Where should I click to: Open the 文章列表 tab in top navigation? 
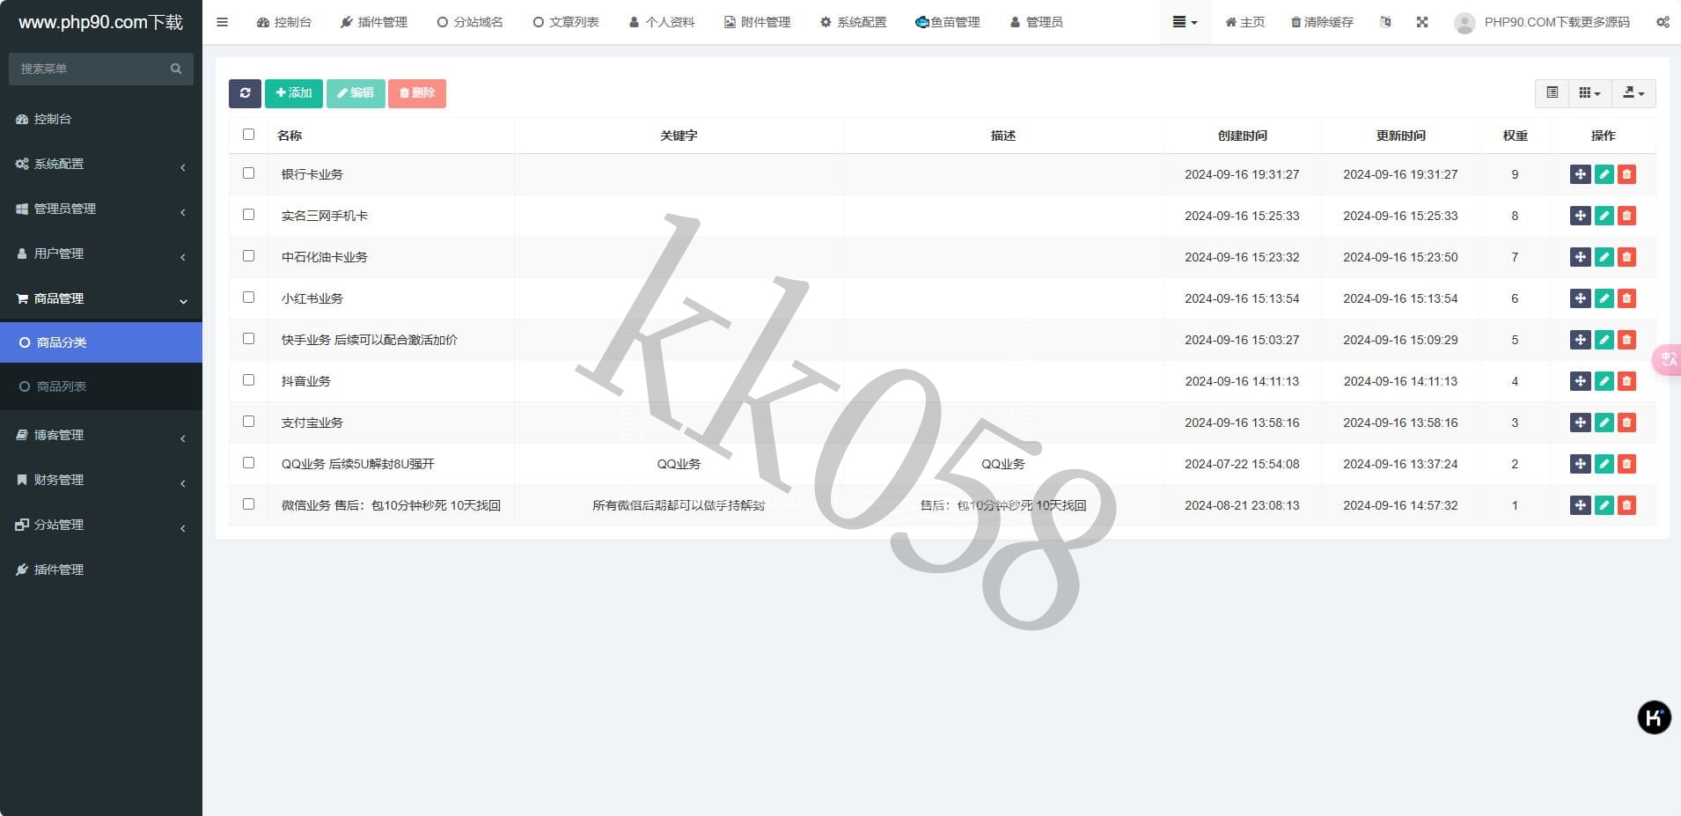click(566, 22)
